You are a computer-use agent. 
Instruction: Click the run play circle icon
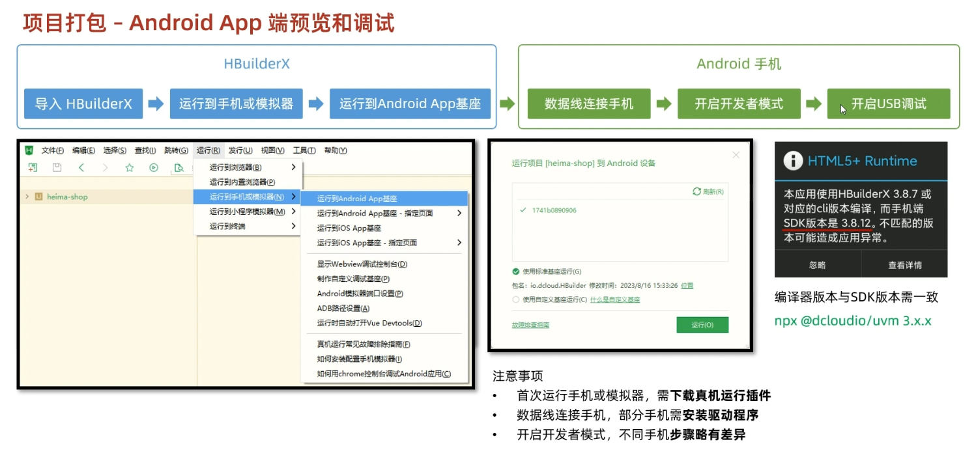pyautogui.click(x=154, y=167)
